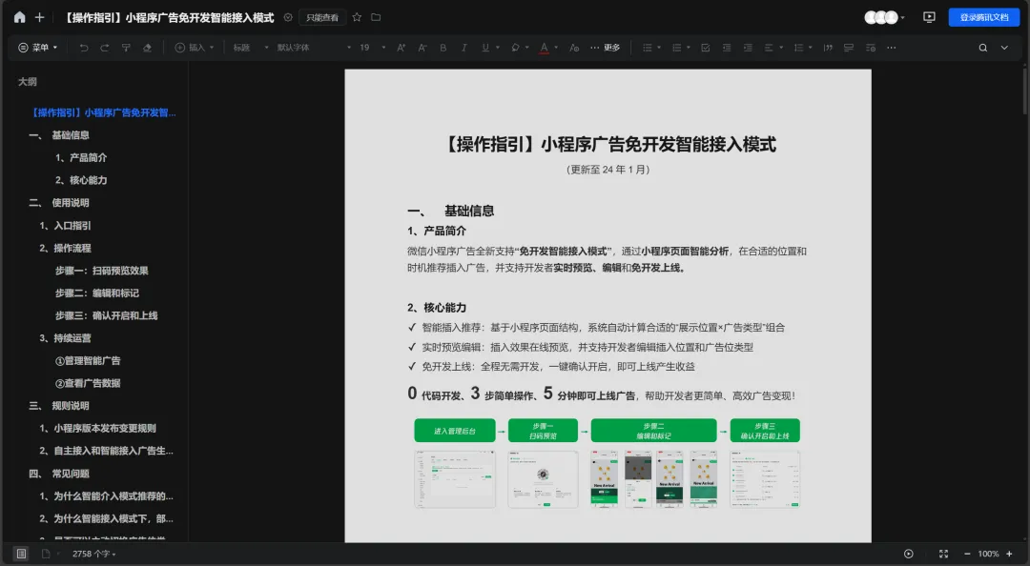Open the move-to-folder icon

pyautogui.click(x=376, y=17)
